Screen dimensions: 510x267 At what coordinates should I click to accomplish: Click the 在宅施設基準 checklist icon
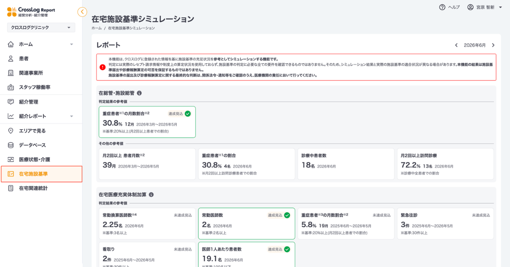[11, 174]
